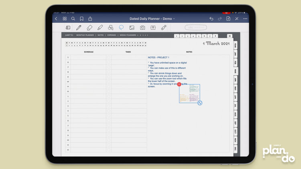The height and width of the screenshot is (169, 301).
Task: Switch to the YEAR side tab
Action: point(235,45)
